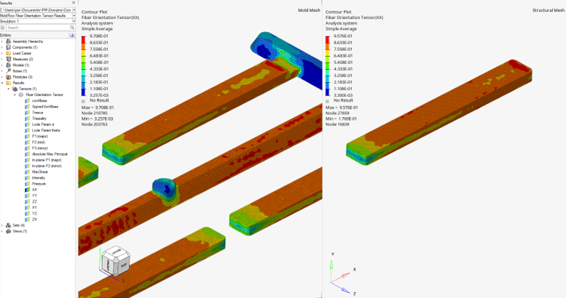Viewport: 566px width, 298px height.
Task: Close the Results browser panel
Action: [x=74, y=2]
